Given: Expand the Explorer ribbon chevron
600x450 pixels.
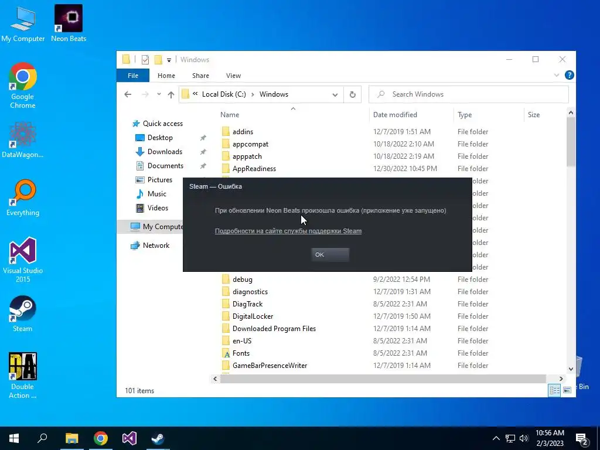Looking at the screenshot, I should click(x=557, y=76).
